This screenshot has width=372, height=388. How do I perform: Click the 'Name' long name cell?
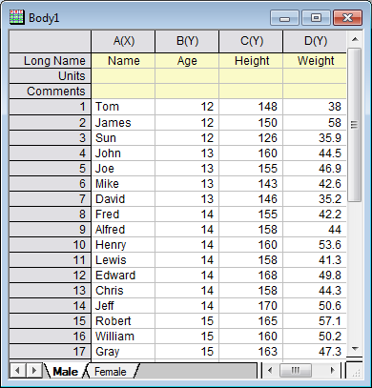(123, 61)
